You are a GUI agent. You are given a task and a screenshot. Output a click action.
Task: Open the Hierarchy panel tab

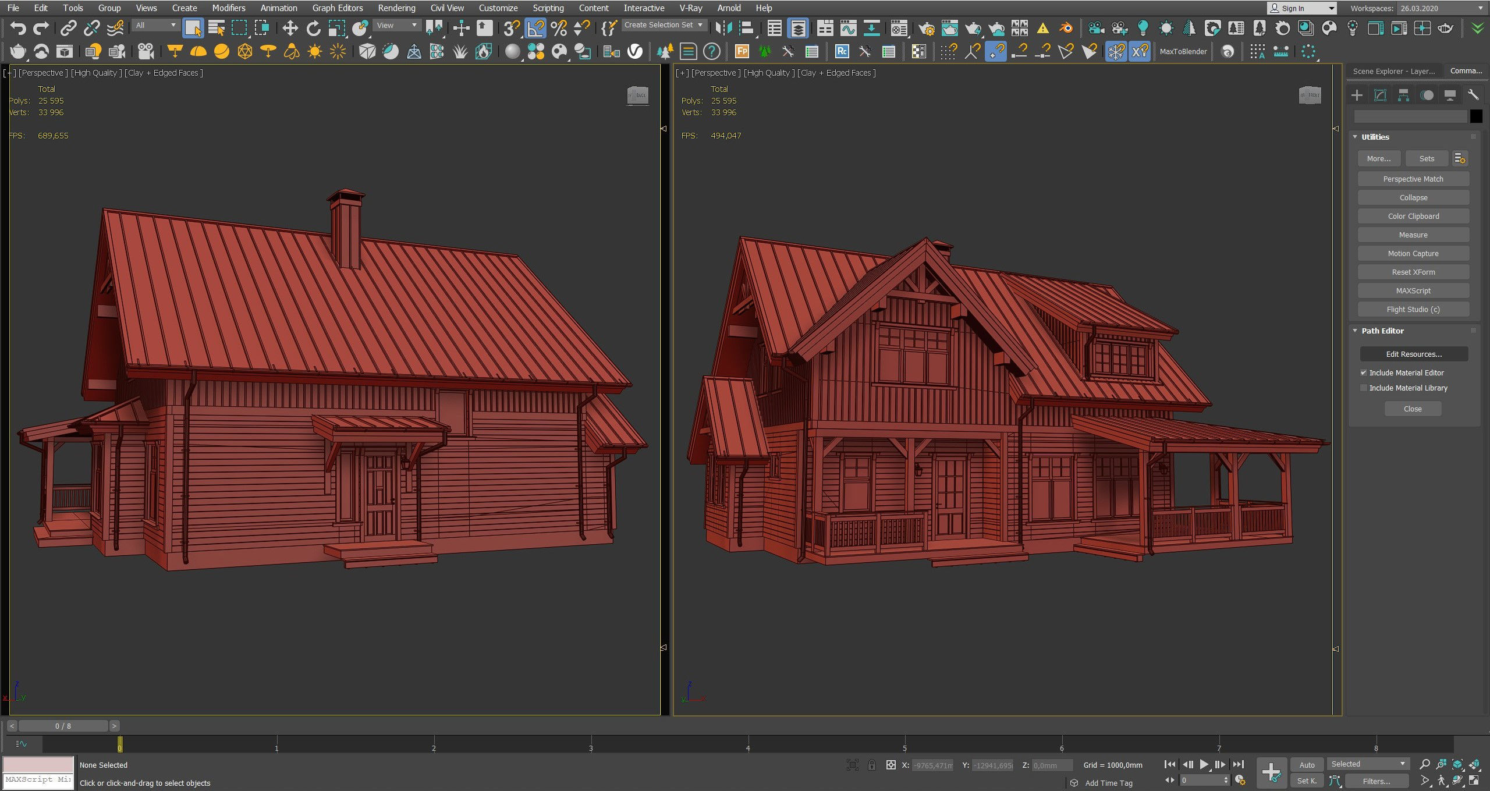tap(1403, 95)
